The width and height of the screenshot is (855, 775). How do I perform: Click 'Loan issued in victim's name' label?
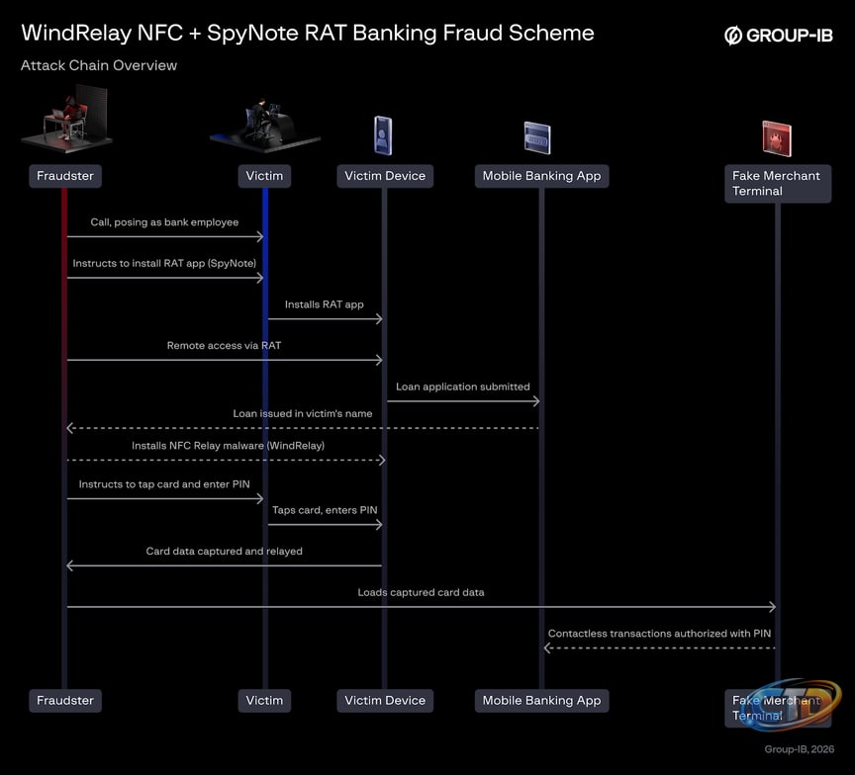point(303,413)
